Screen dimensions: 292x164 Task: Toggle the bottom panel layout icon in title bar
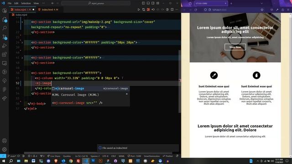click(x=148, y=3)
